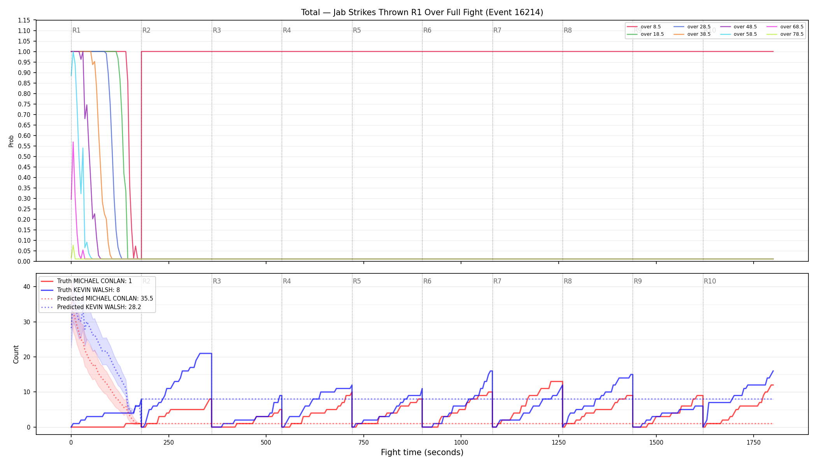Image resolution: width=817 pixels, height=466 pixels.
Task: Click the '0.00' tick on the Prob axis
Action: tap(24, 261)
